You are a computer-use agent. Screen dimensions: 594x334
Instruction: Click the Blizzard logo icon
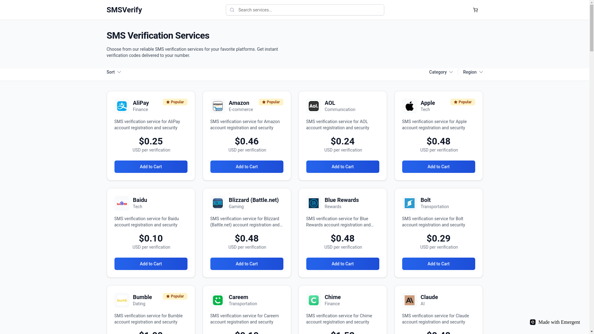click(217, 203)
